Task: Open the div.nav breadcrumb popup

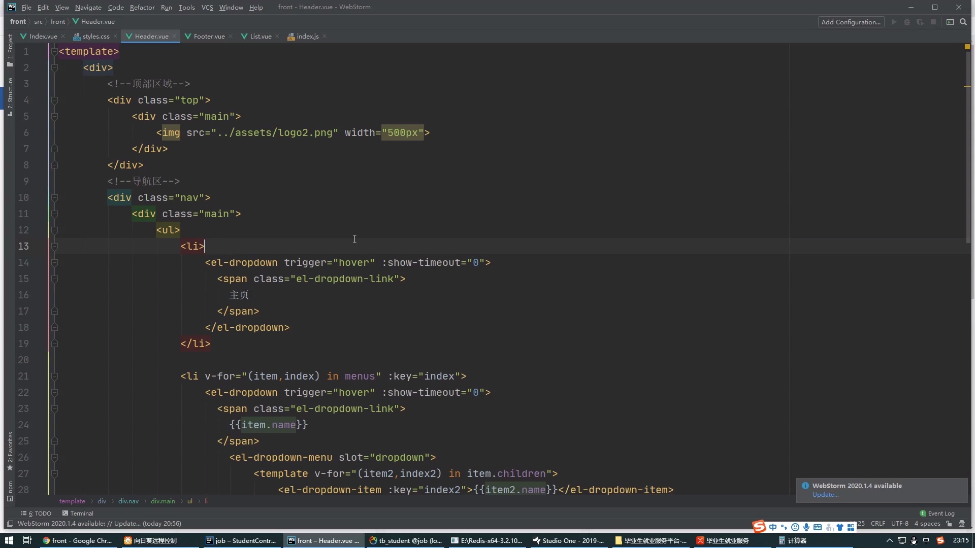Action: [128, 501]
